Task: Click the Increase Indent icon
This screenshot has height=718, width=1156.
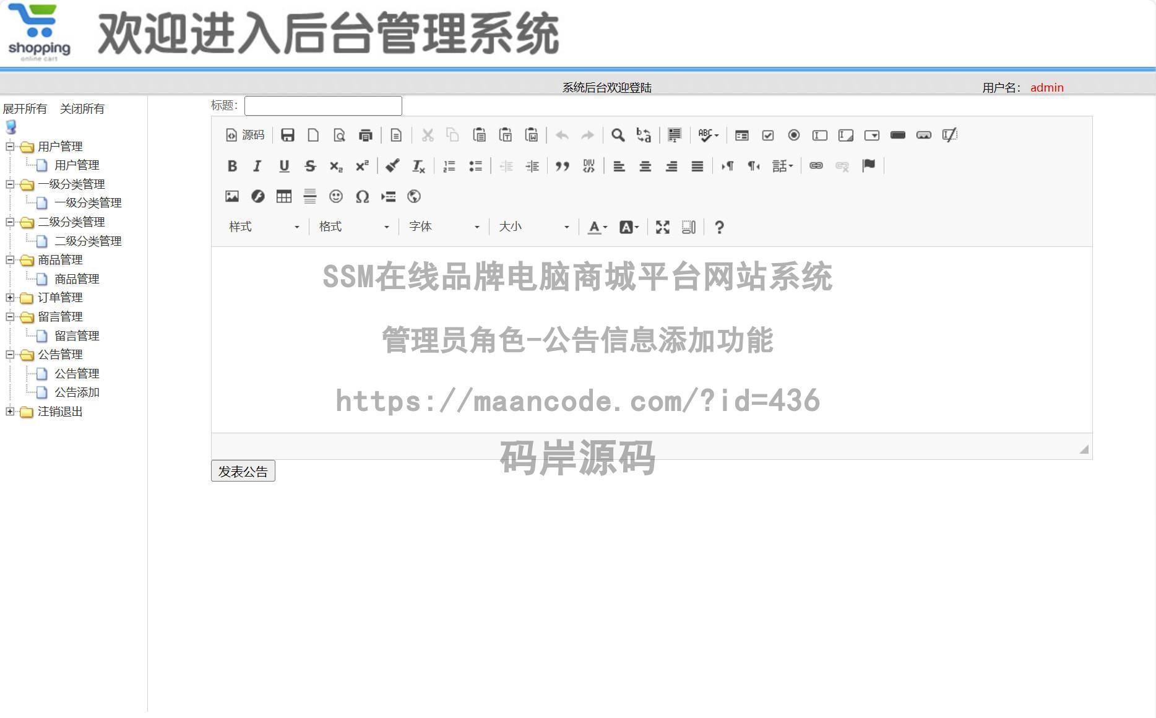Action: tap(532, 166)
